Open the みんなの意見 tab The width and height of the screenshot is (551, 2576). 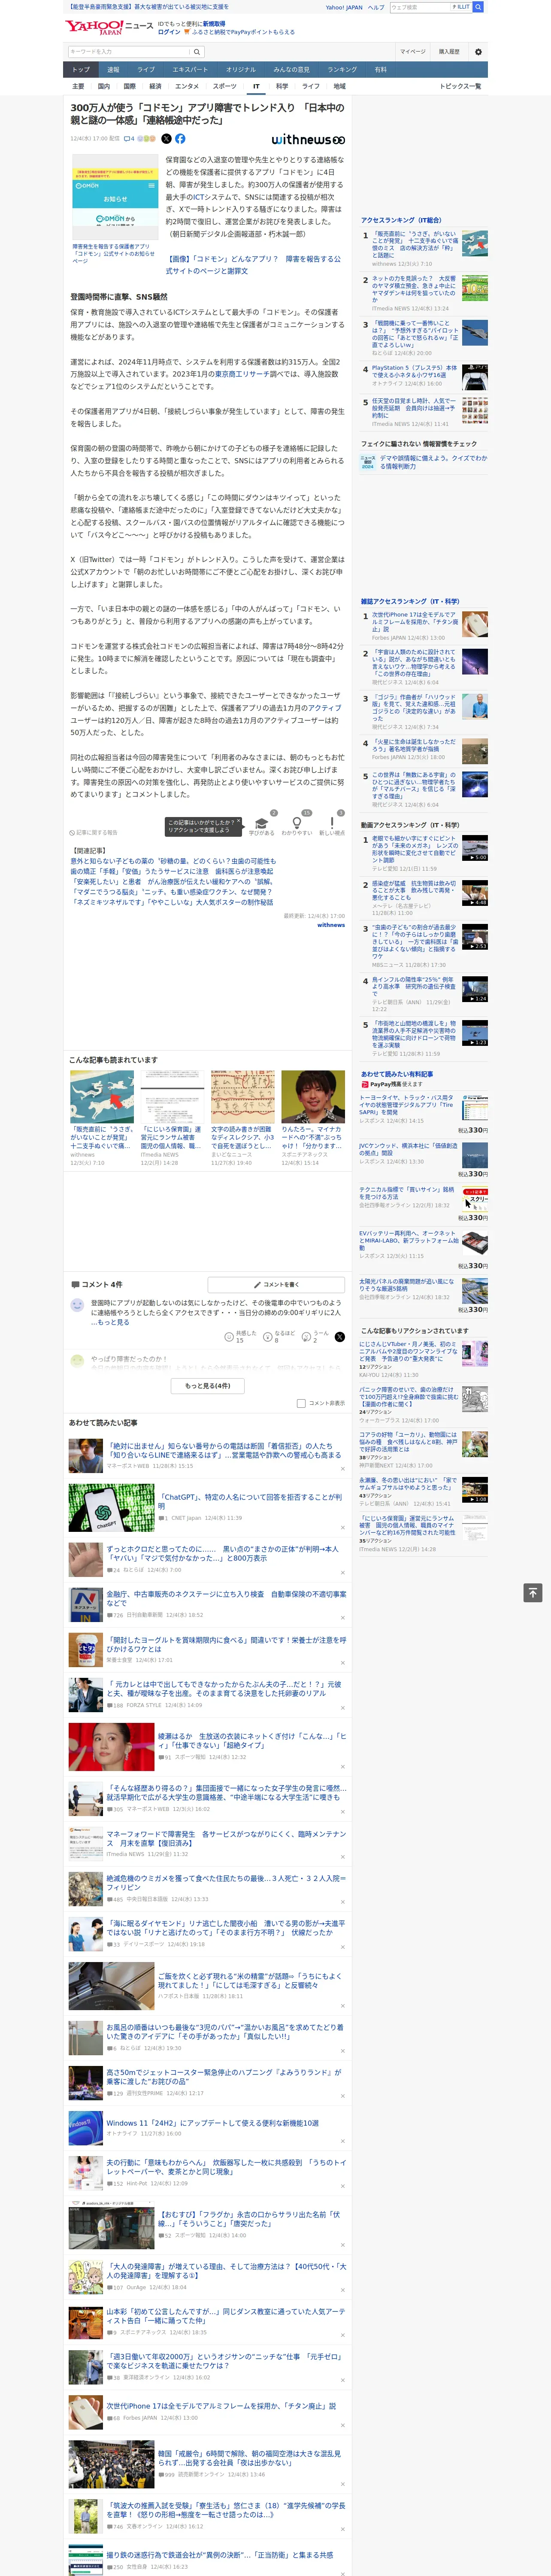(x=292, y=70)
